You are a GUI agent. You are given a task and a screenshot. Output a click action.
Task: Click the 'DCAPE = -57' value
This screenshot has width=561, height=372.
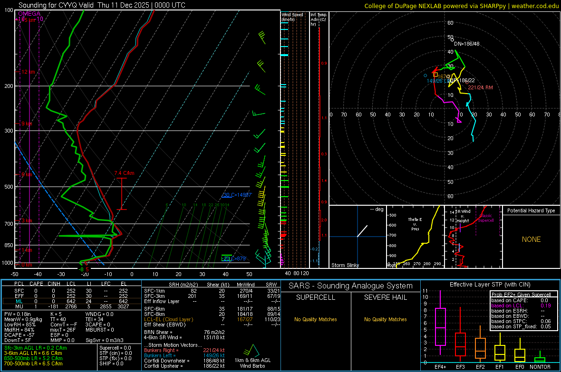(x=19, y=335)
